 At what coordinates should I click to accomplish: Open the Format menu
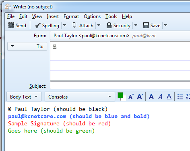(71, 16)
